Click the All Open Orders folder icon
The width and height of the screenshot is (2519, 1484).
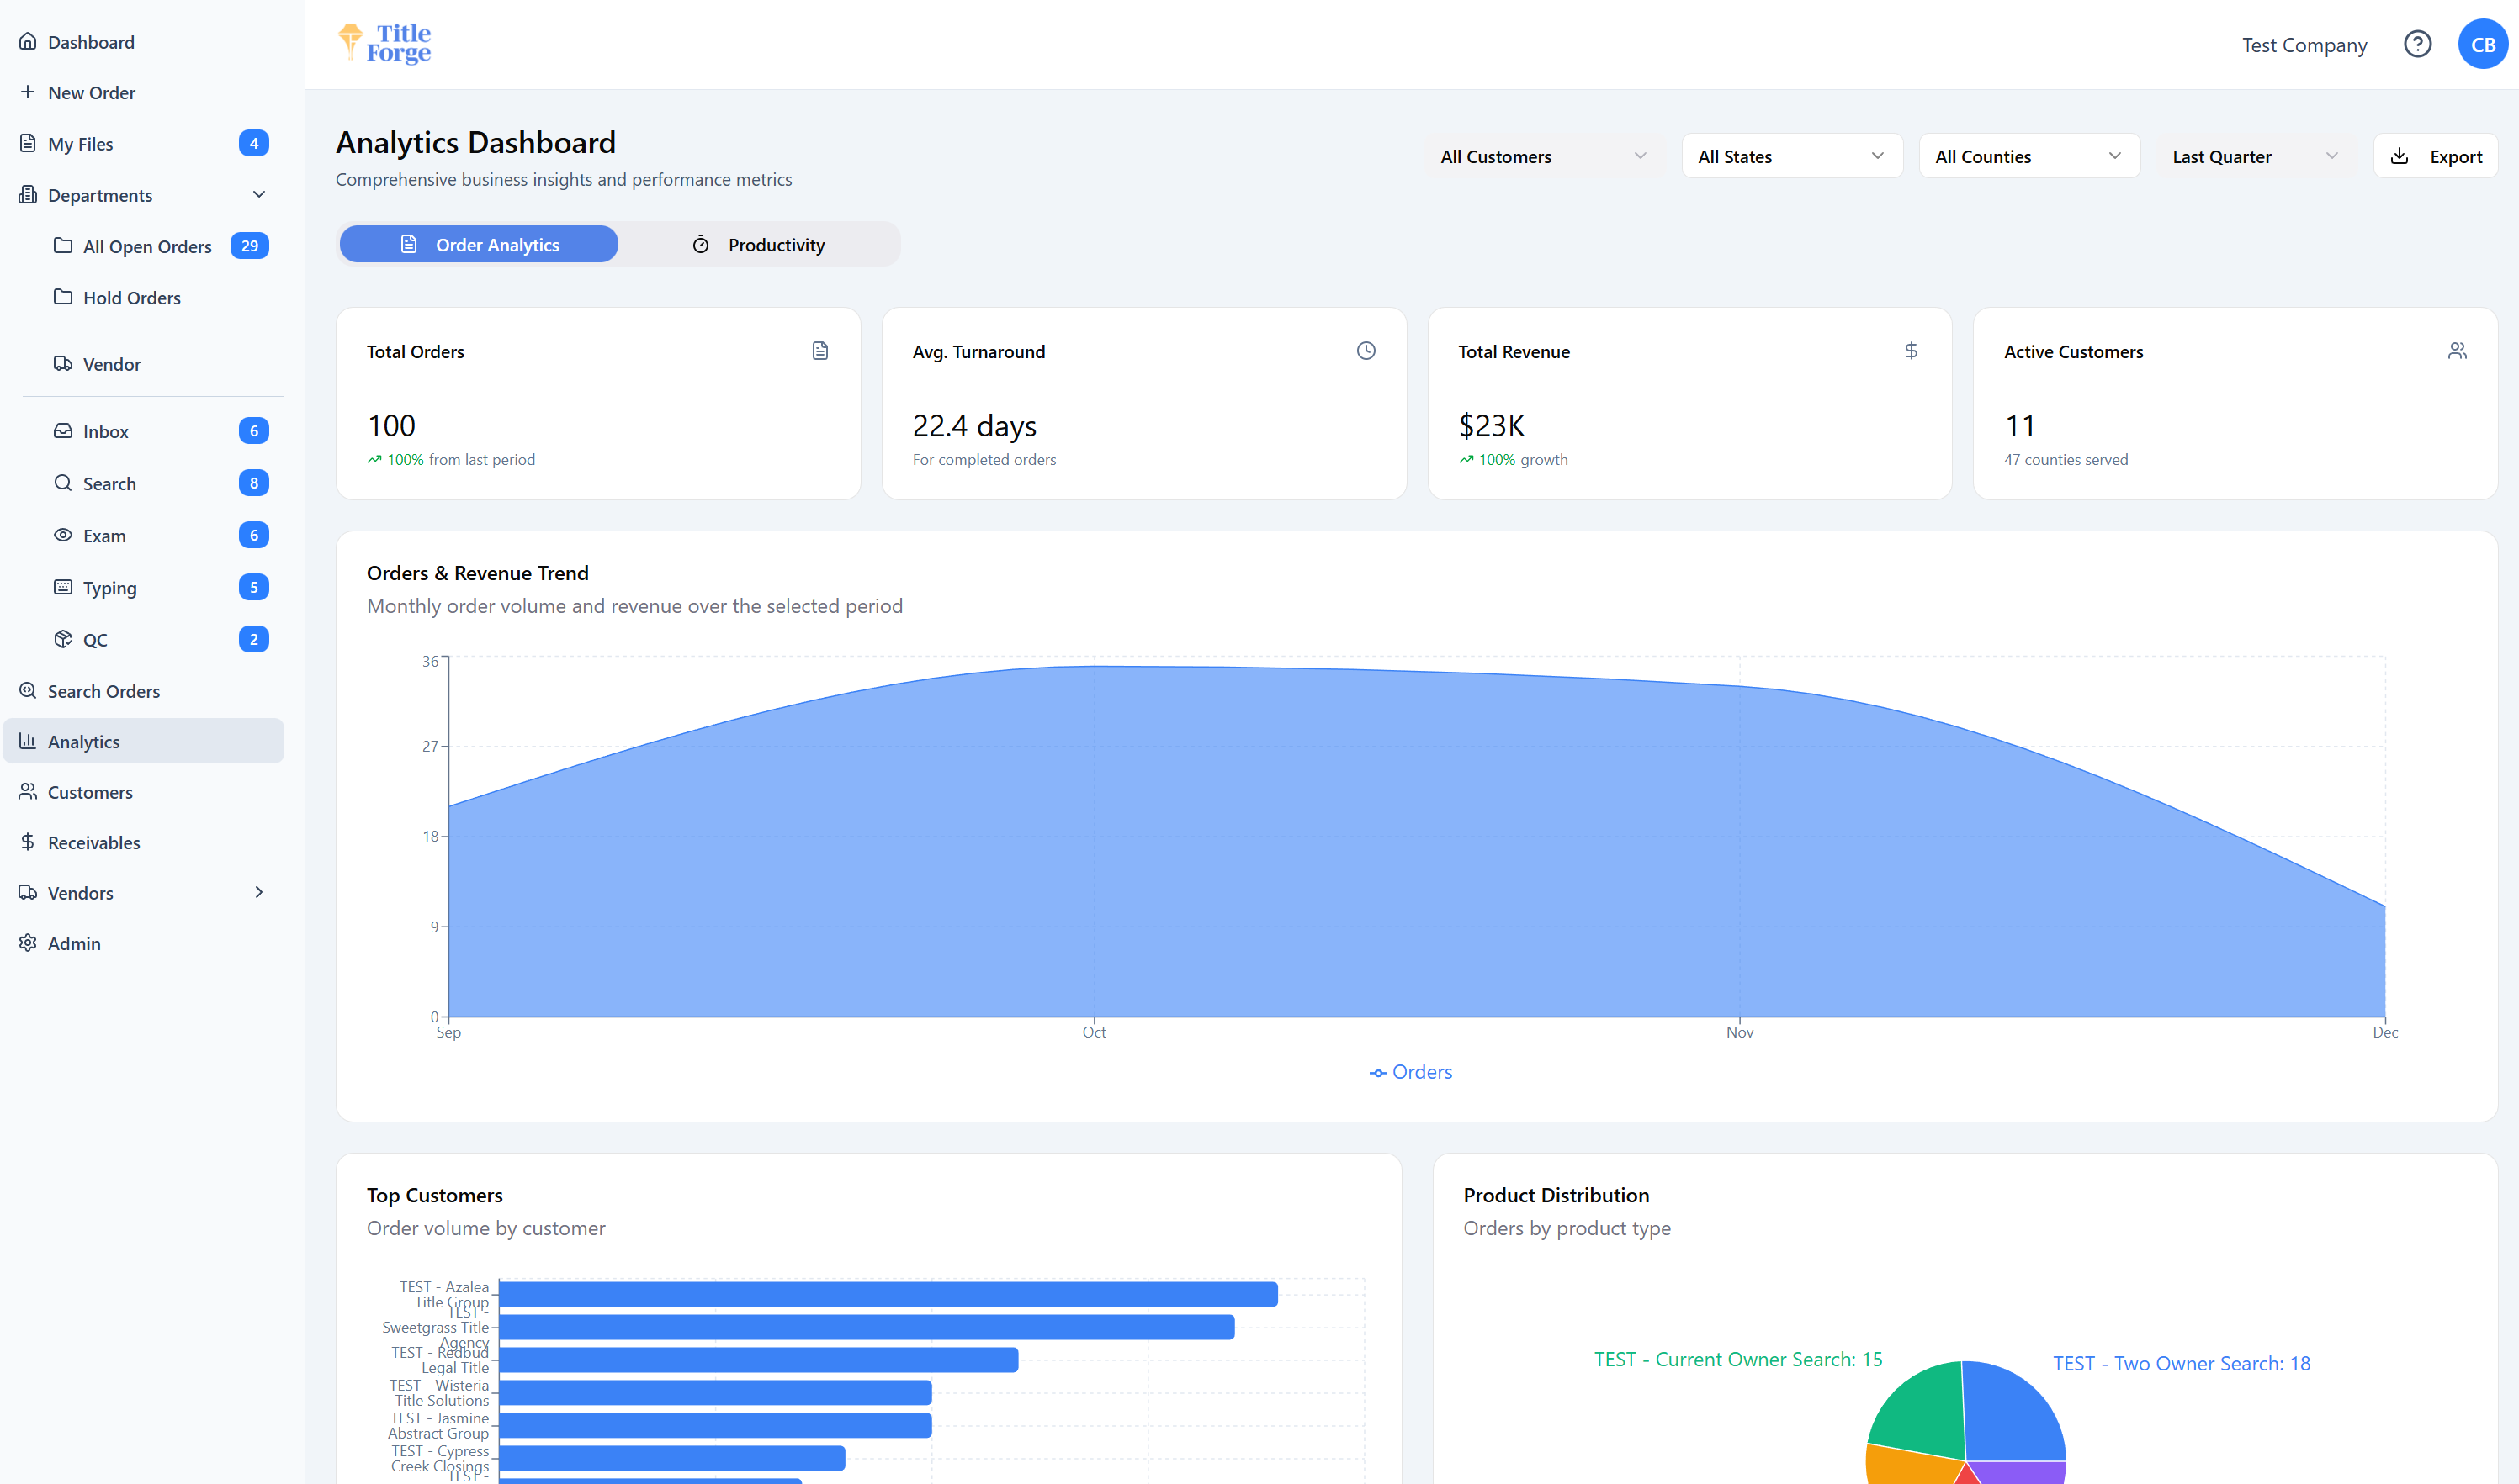click(63, 245)
